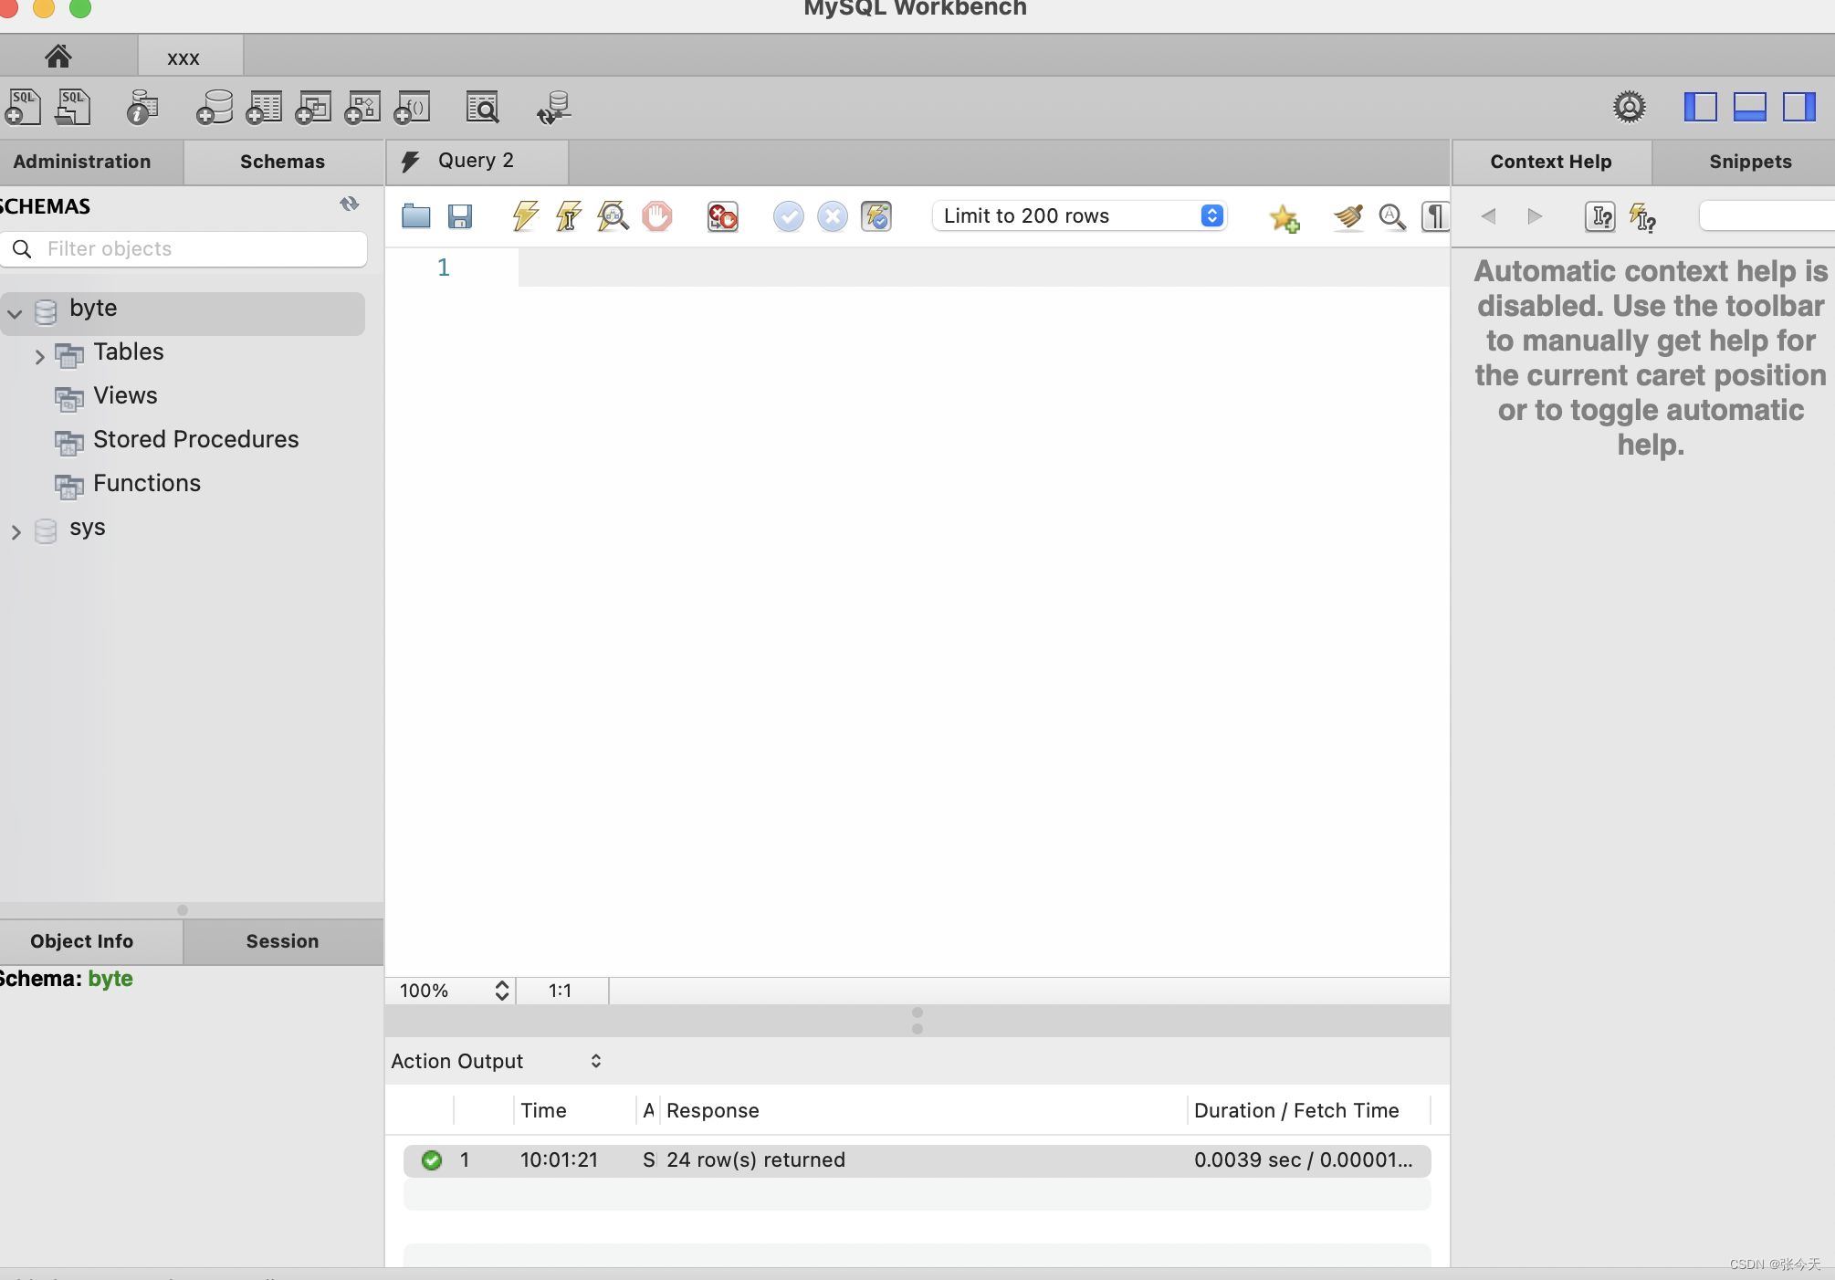Viewport: 1835px width, 1280px height.
Task: Toggle the Context Help panel
Action: [1642, 216]
